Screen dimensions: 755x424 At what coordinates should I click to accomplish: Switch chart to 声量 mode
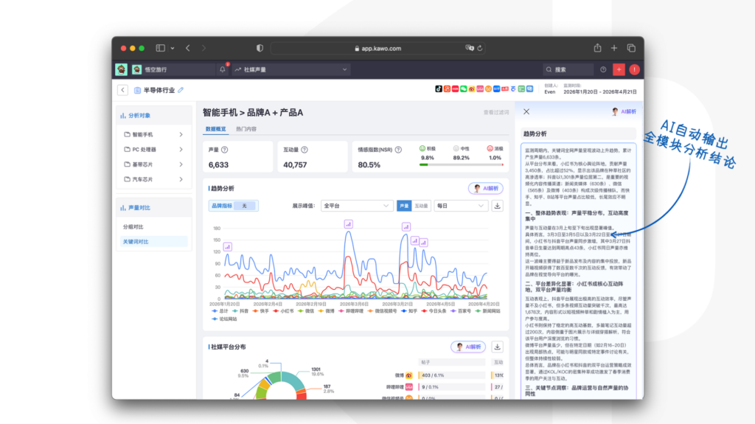pyautogui.click(x=404, y=206)
